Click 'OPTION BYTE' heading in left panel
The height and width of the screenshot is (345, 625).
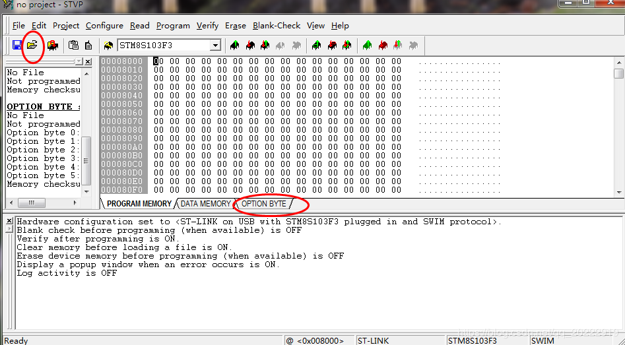(x=44, y=107)
